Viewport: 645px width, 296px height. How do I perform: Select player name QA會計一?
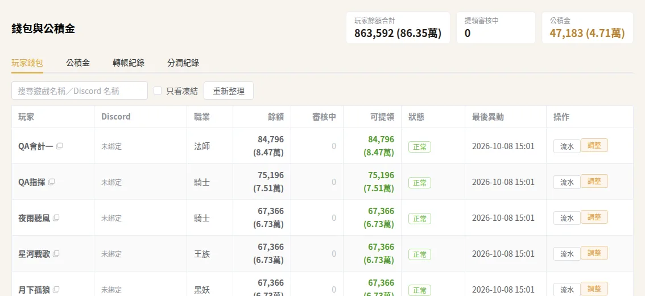[x=35, y=146]
